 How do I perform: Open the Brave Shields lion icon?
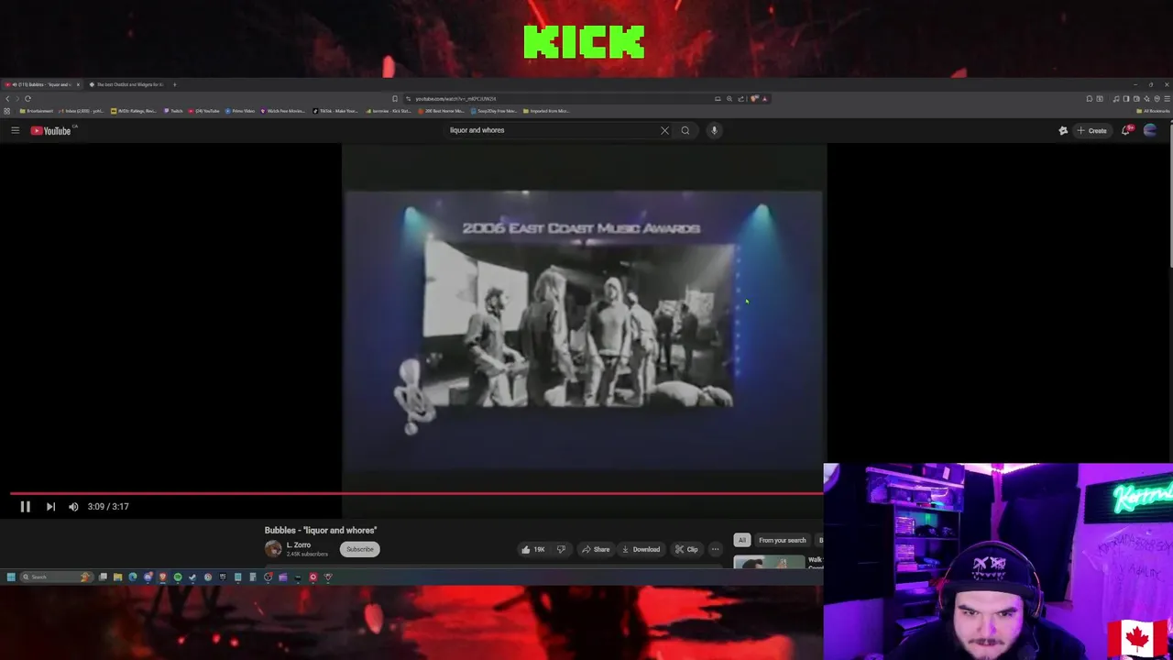pos(754,98)
